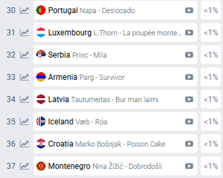Select the Iceland flag icon
This screenshot has width=223, height=178.
tap(41, 122)
